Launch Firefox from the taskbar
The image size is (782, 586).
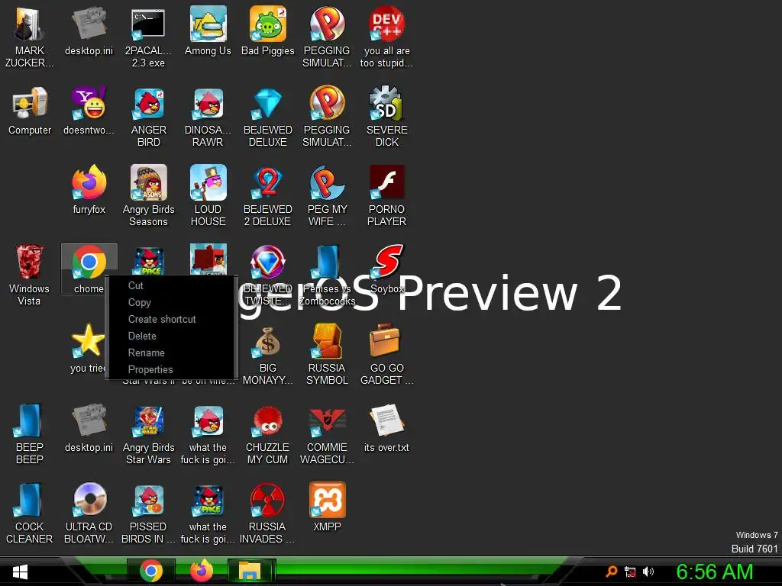(x=201, y=571)
